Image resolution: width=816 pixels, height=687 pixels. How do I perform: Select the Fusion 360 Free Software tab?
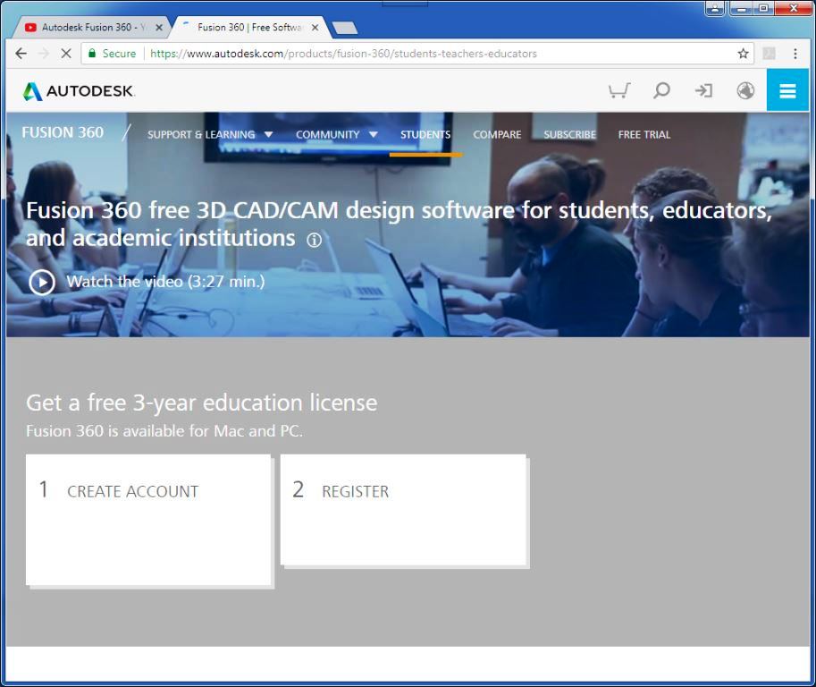[248, 28]
